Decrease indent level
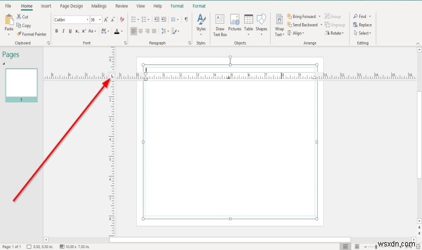 pos(157,19)
